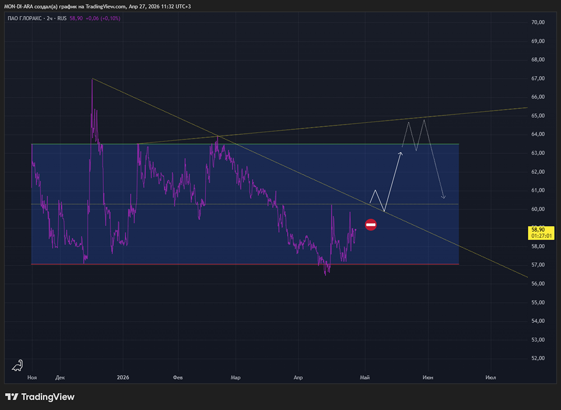
Task: Click the 57,00 price axis label
Action: [538, 265]
